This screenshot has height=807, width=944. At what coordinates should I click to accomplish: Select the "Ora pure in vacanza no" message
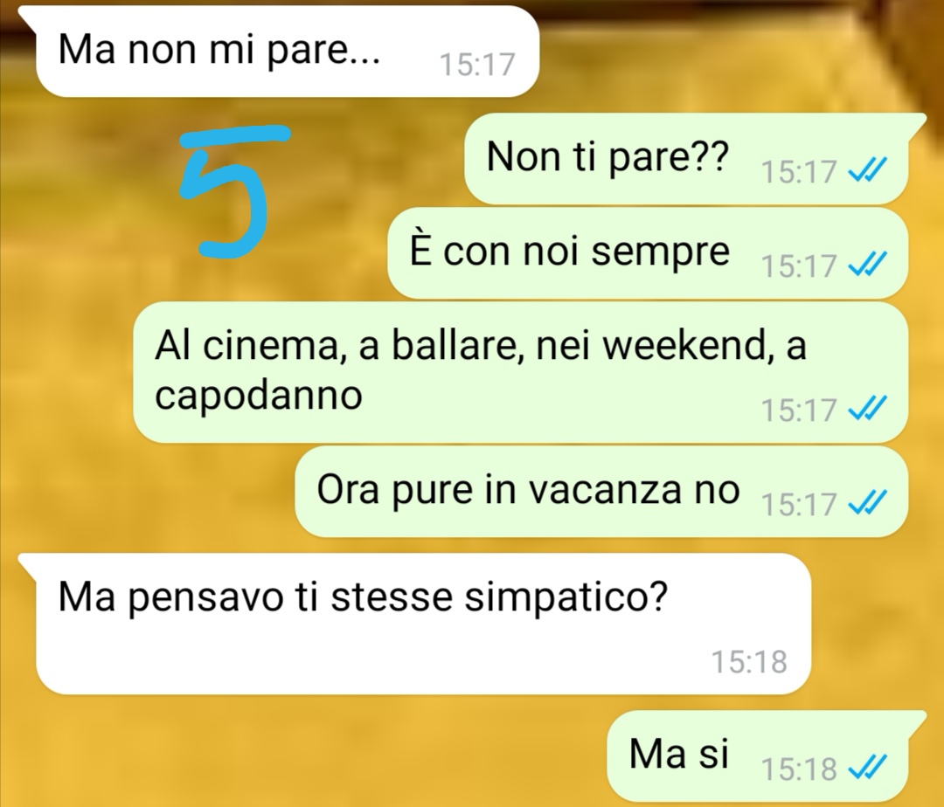[600, 492]
